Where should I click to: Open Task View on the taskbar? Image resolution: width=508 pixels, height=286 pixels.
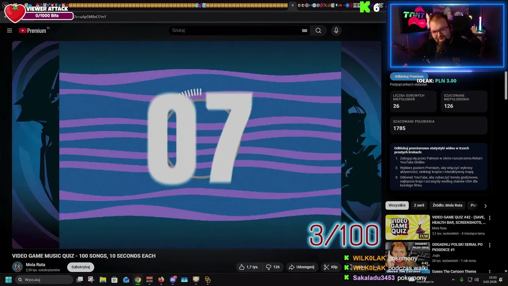point(80,280)
